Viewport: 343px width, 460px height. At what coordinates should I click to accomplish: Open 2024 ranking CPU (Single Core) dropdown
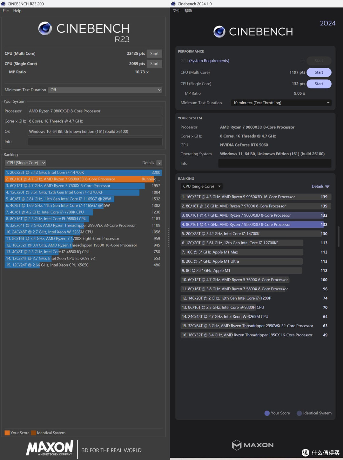coord(202,186)
